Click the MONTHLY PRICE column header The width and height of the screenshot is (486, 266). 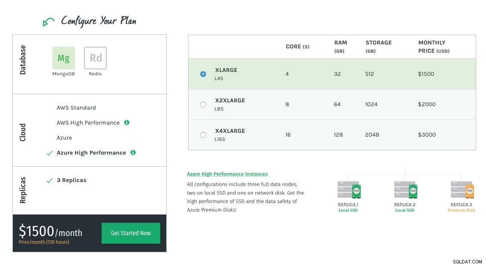coord(434,47)
